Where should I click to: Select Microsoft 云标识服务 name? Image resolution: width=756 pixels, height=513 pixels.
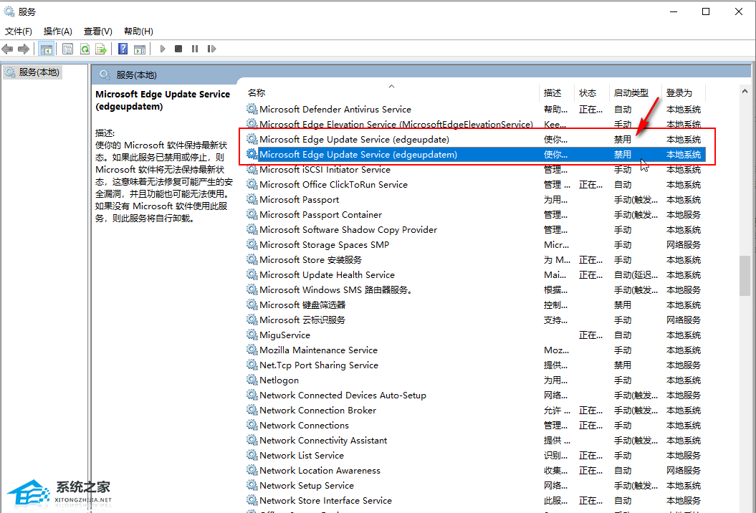tap(302, 320)
